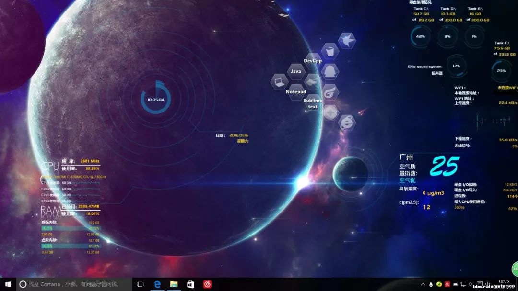The image size is (518, 291).
Task: Open NetEase Music red taskbar icon
Action: 208,284
